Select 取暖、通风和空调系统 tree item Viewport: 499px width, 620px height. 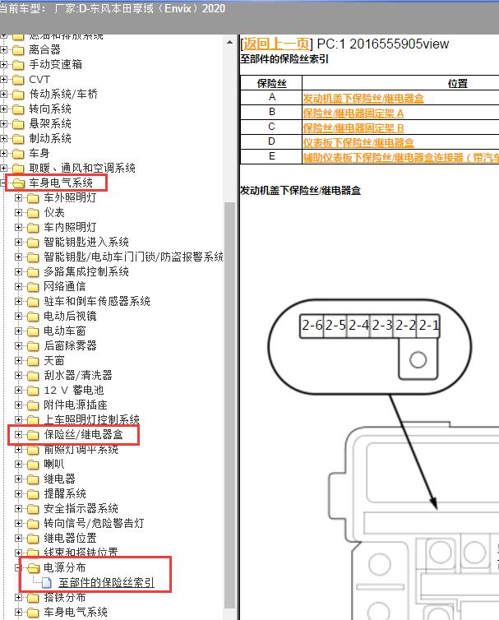point(82,169)
